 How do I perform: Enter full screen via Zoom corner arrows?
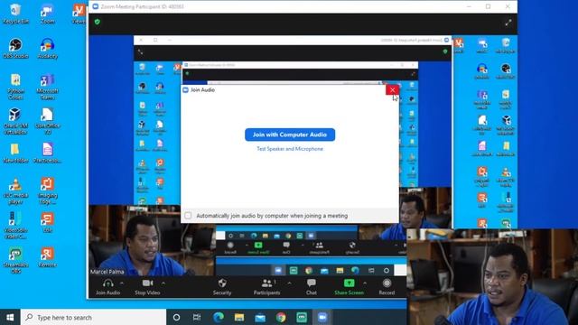pos(508,23)
